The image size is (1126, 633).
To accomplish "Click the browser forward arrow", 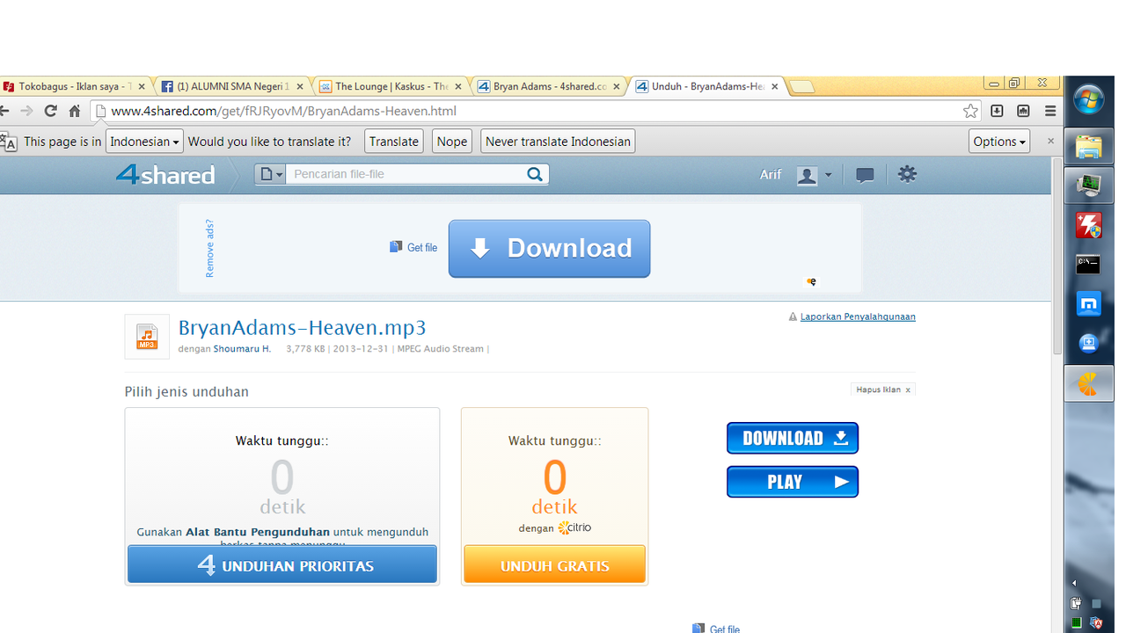I will coord(26,111).
